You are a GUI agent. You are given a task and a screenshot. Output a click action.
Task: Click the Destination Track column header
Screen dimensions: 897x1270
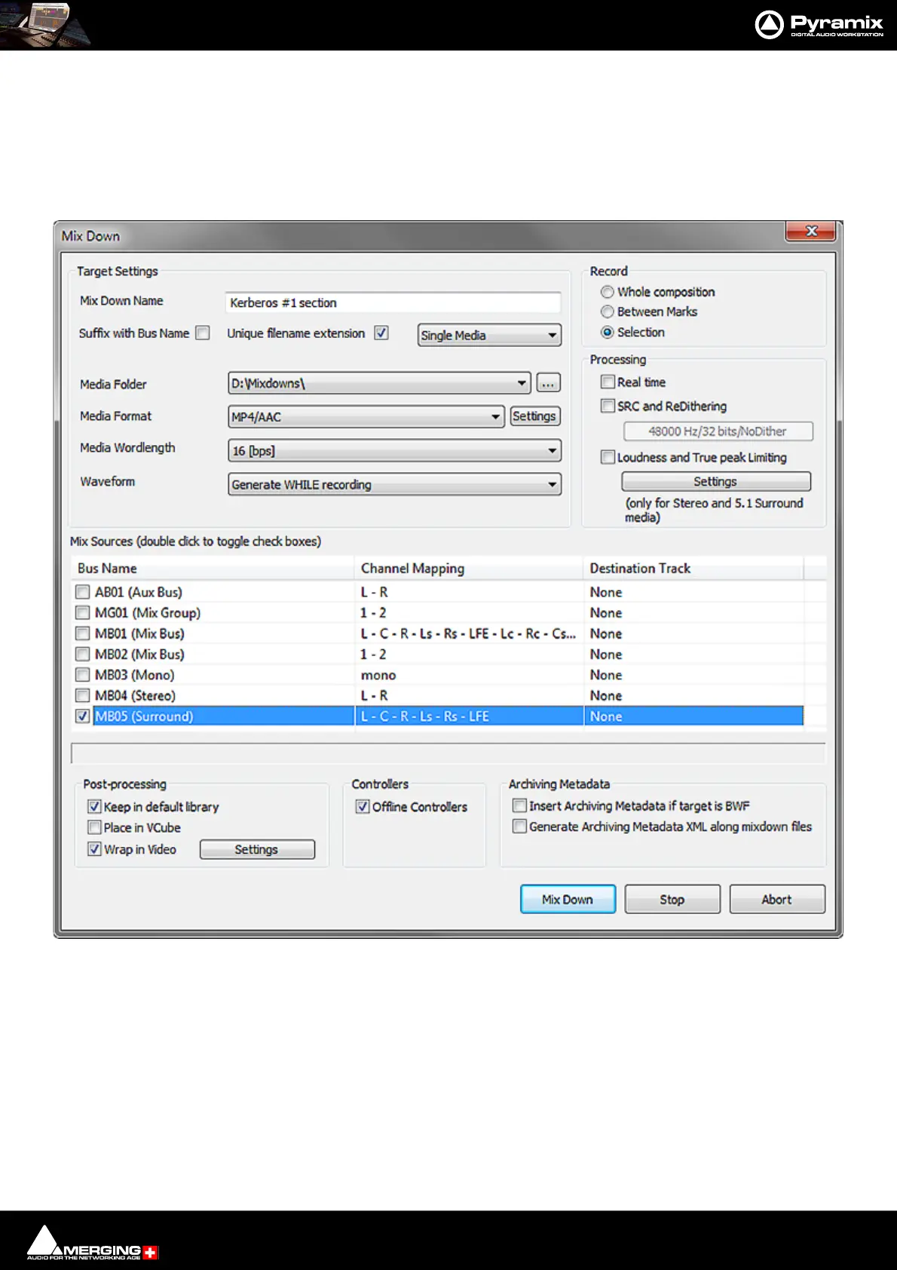693,568
